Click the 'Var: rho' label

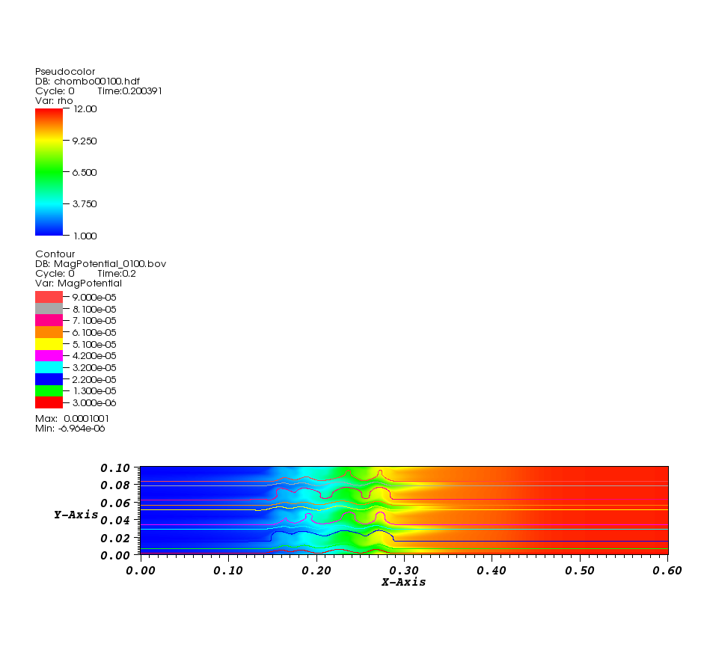(54, 101)
